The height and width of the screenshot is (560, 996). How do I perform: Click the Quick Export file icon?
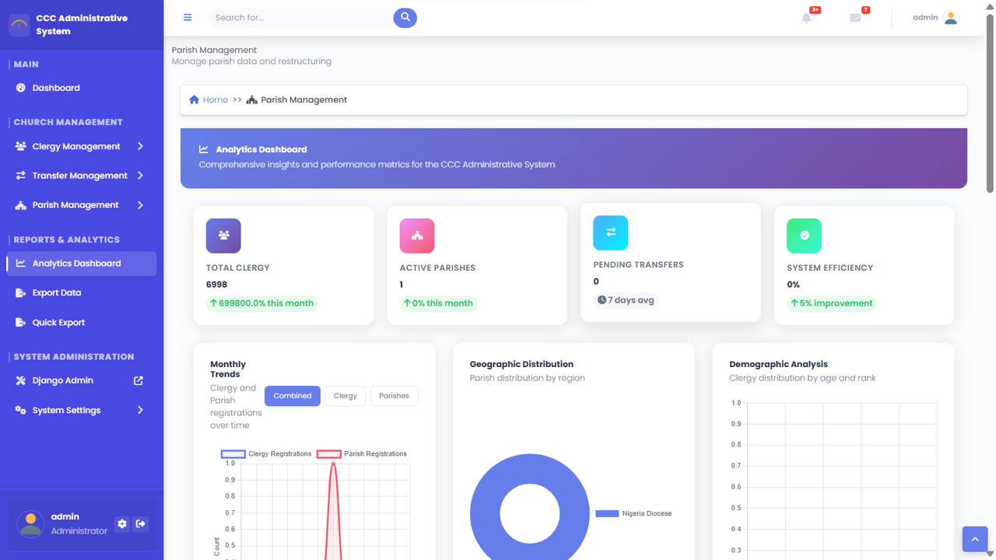(x=21, y=323)
